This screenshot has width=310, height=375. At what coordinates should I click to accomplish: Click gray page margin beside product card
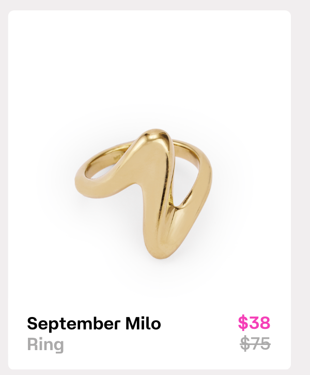point(301,191)
